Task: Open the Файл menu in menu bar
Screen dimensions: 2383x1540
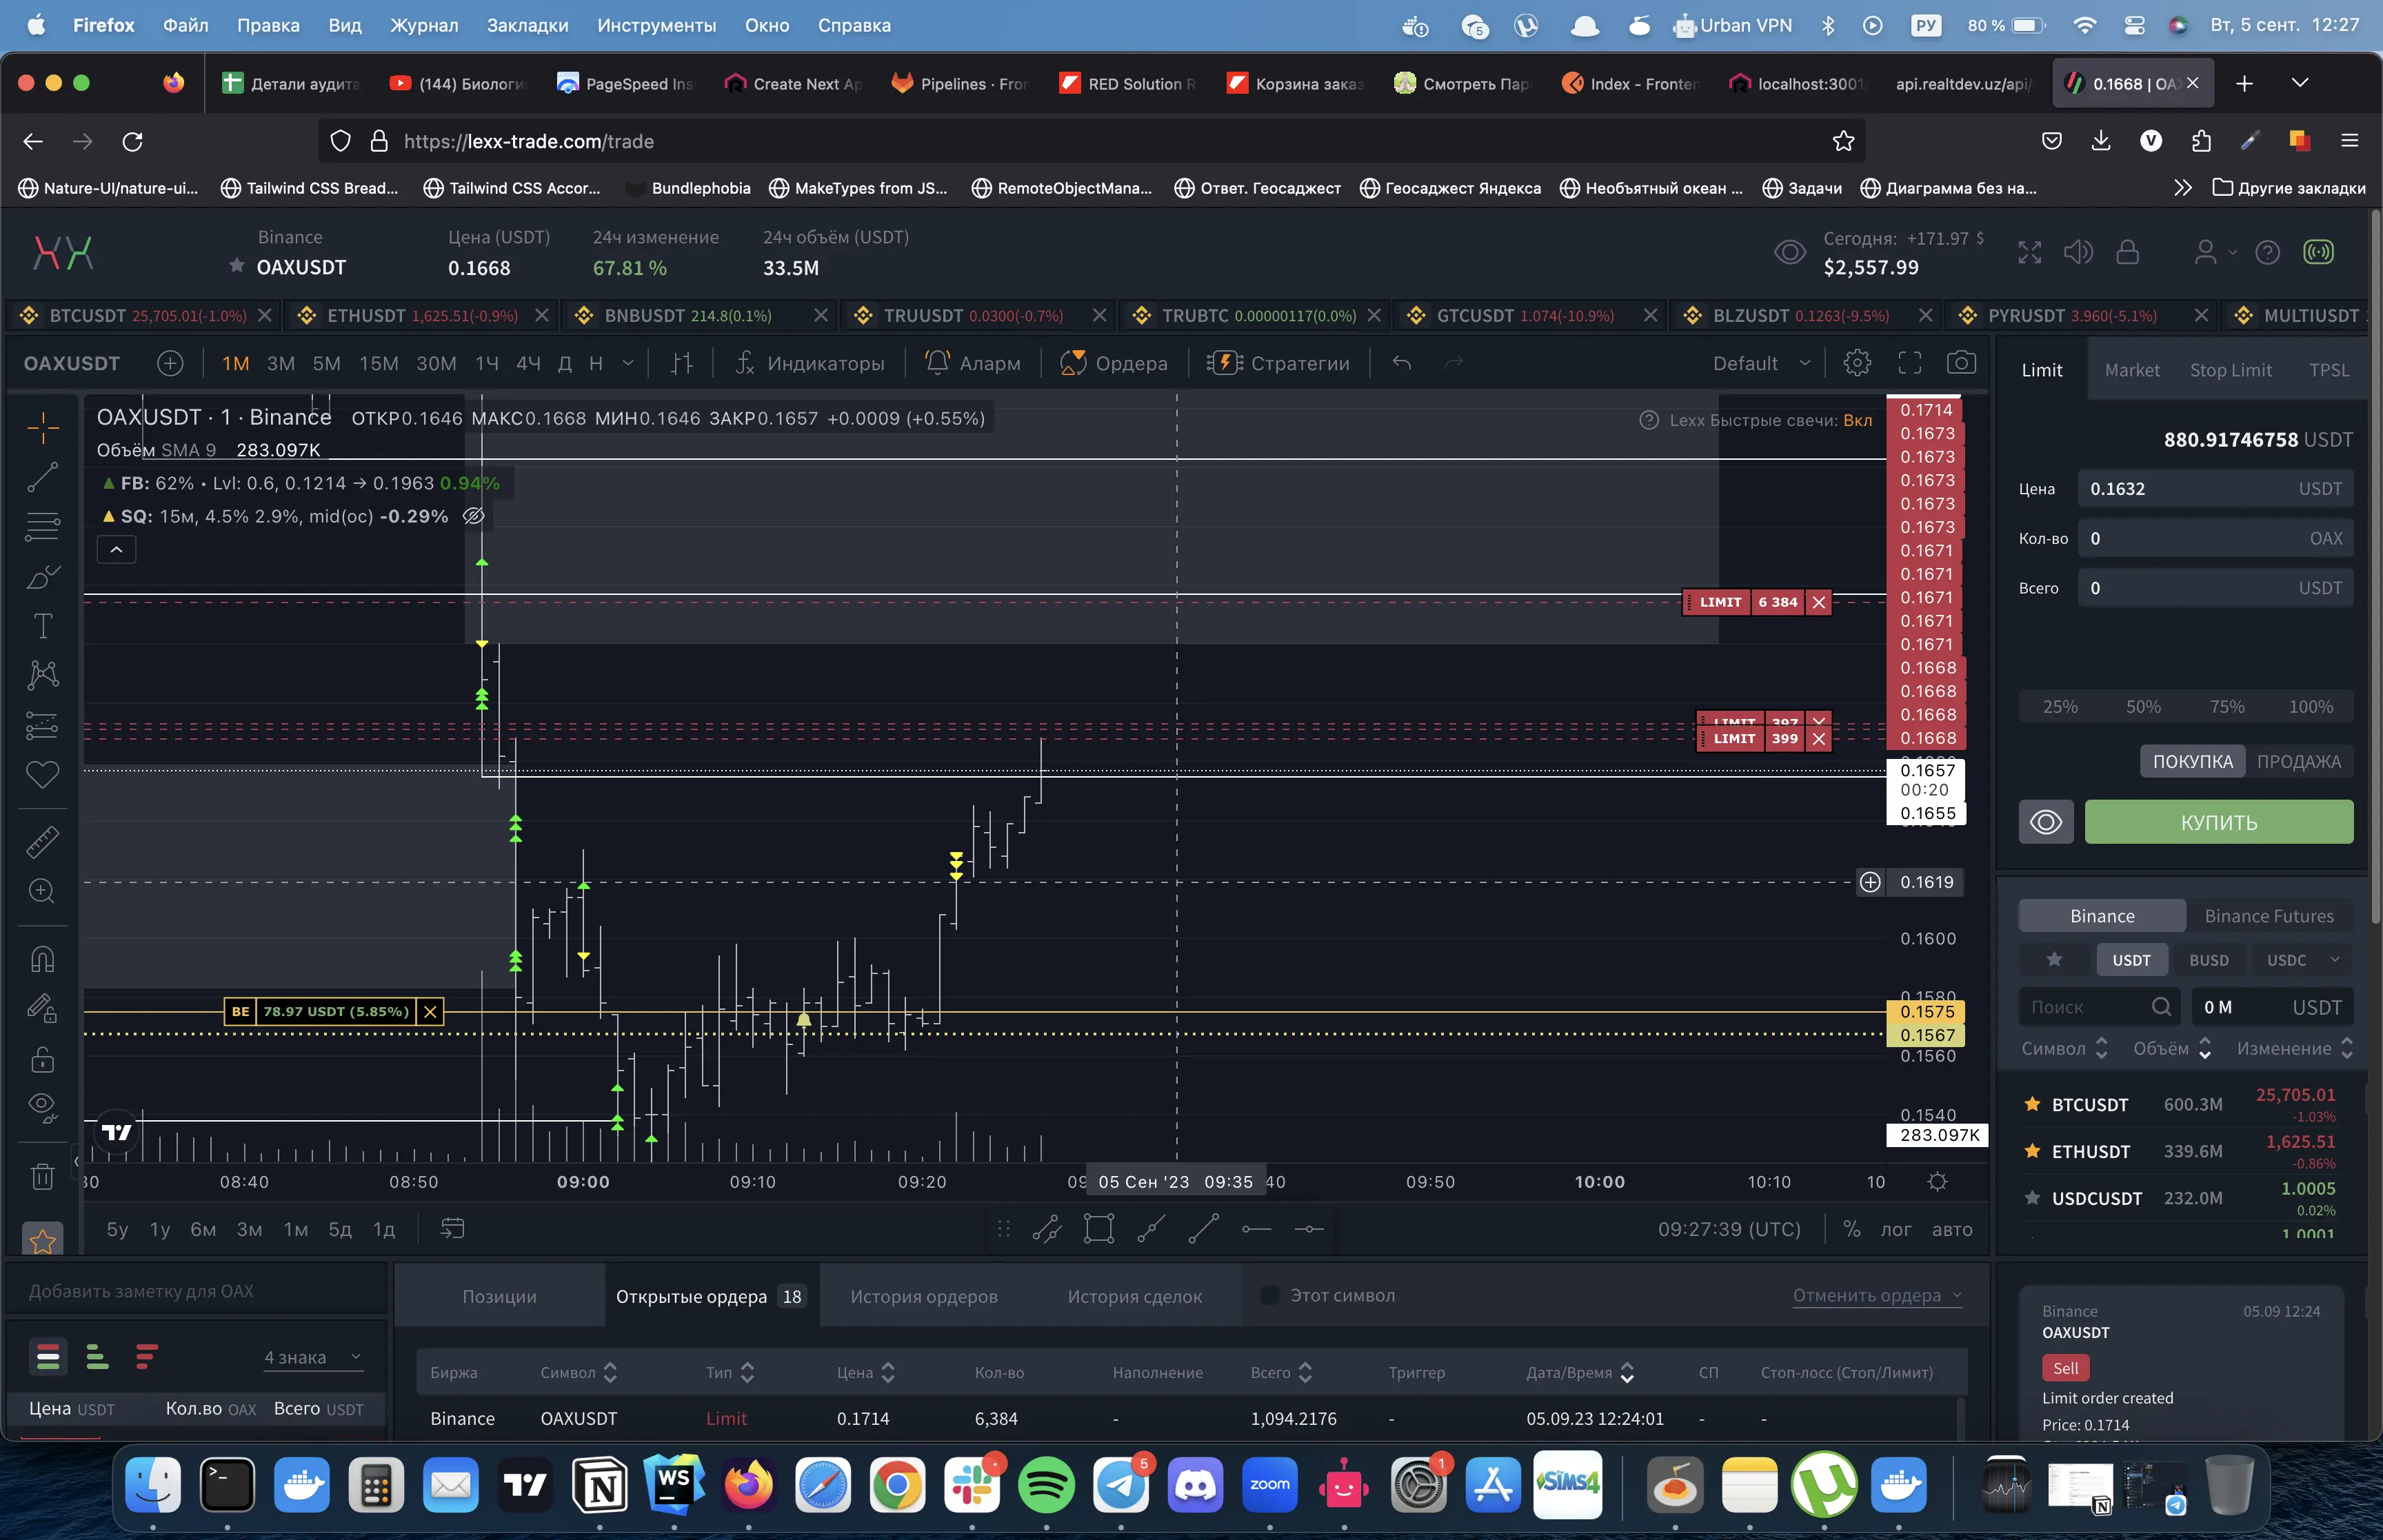Action: pos(186,25)
